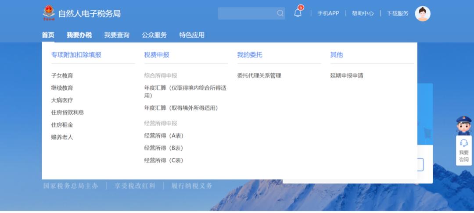474x213 pixels.
Task: Go to the 首页 tab
Action: pyautogui.click(x=48, y=35)
